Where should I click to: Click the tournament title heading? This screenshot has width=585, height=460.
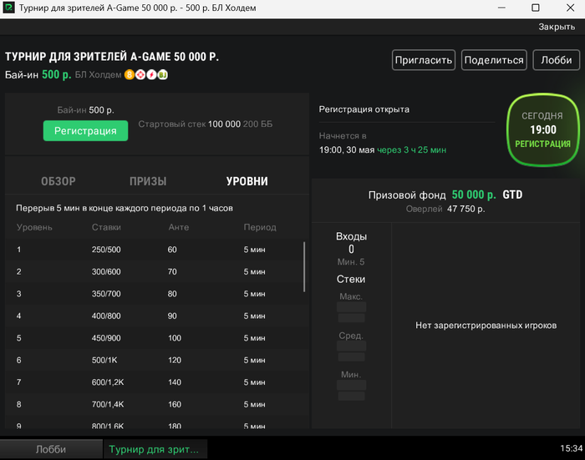point(112,57)
